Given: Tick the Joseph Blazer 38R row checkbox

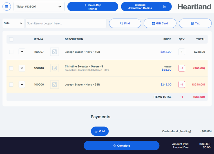Looking at the screenshot, I should pyautogui.click(x=11, y=84).
